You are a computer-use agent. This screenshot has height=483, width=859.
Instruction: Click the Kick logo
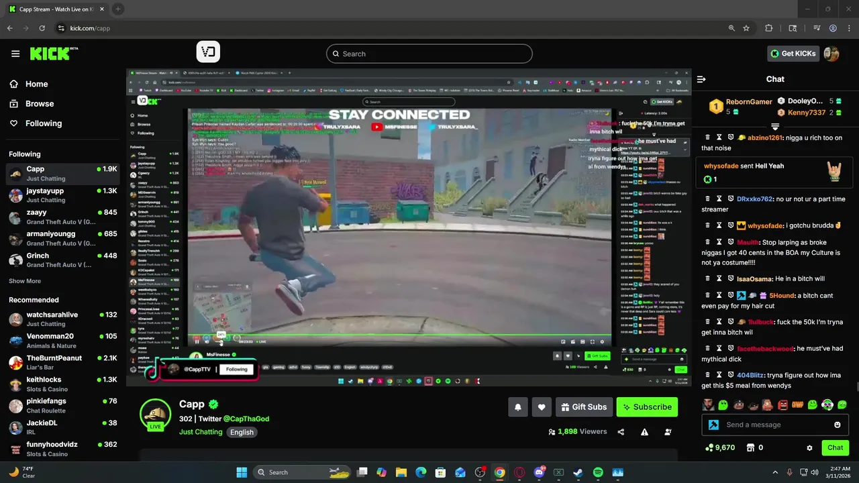(54, 54)
